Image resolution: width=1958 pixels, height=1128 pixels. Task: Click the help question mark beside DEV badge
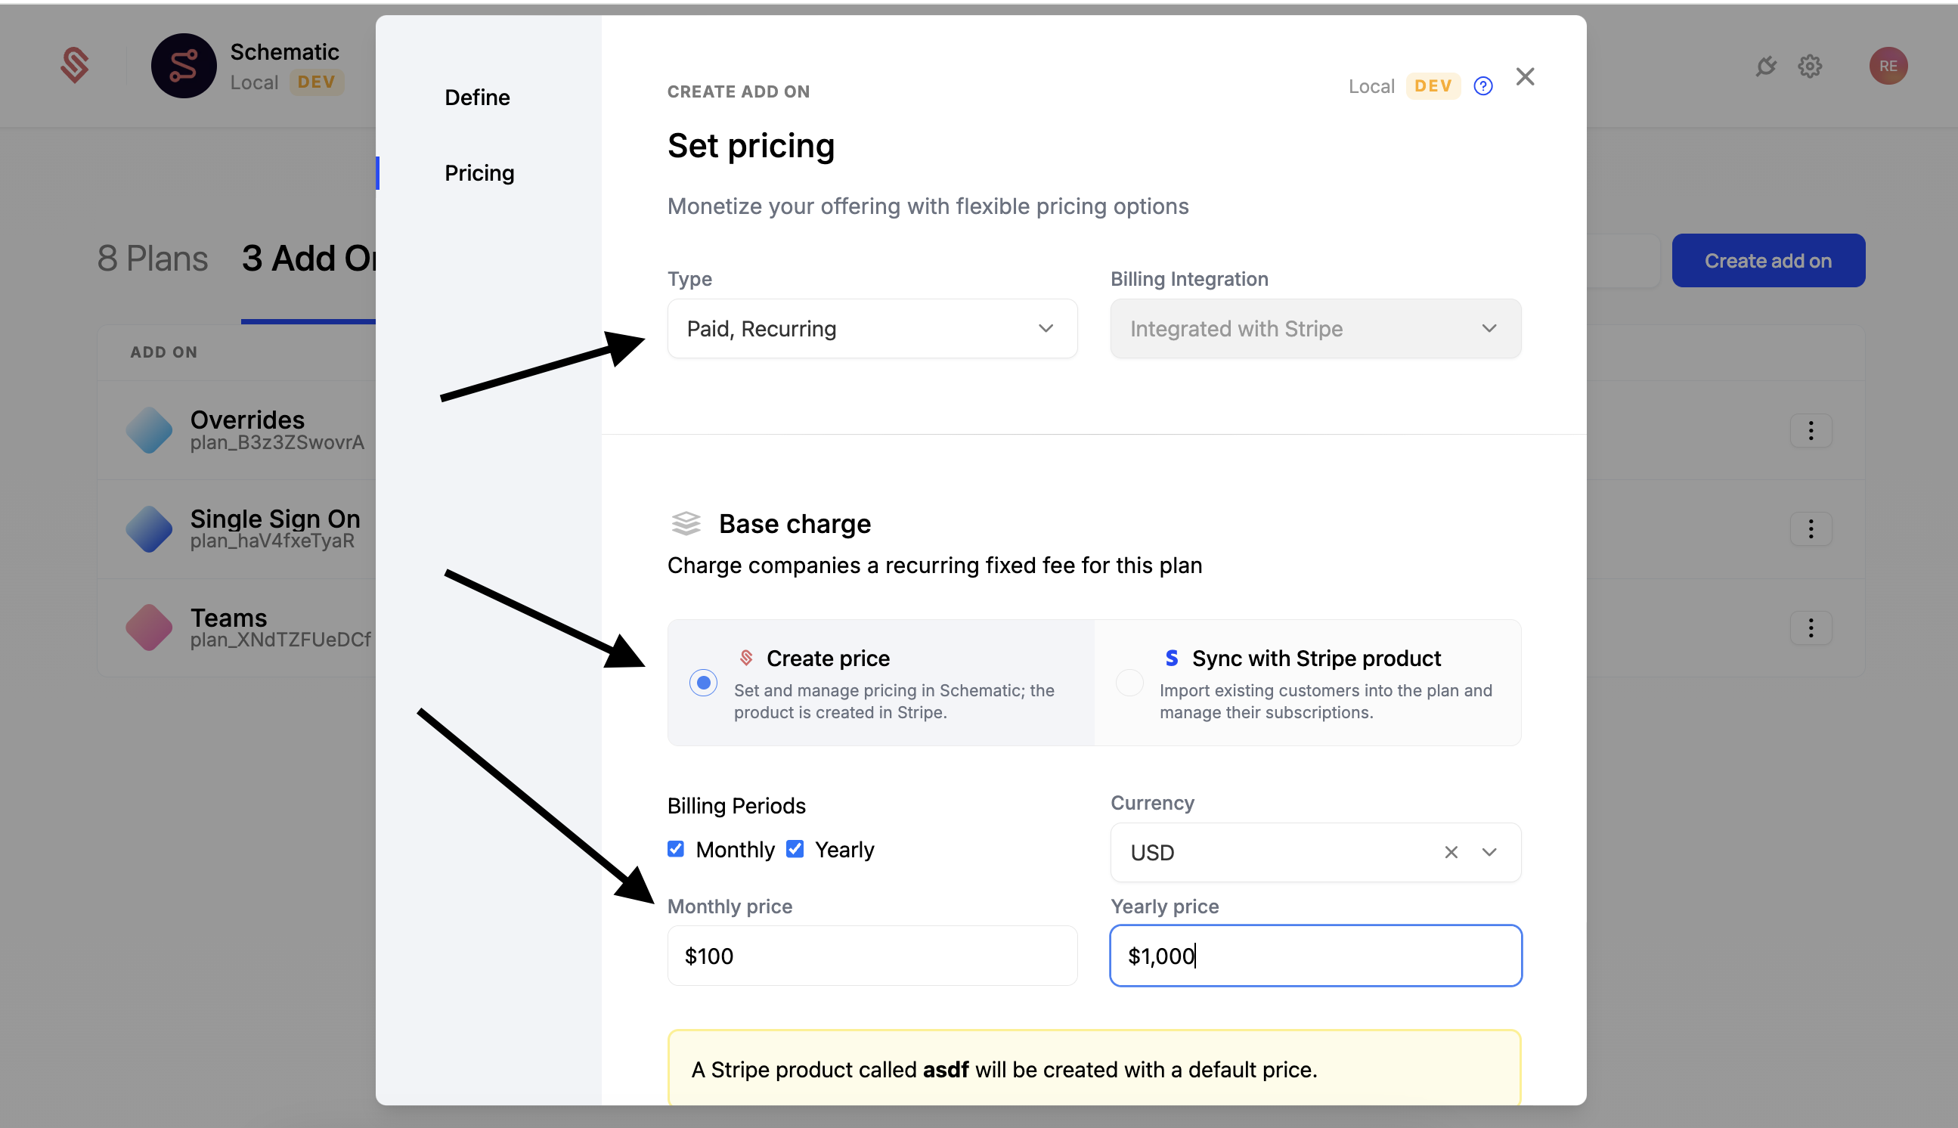1483,86
